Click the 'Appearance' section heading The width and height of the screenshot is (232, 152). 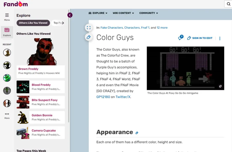115,132
